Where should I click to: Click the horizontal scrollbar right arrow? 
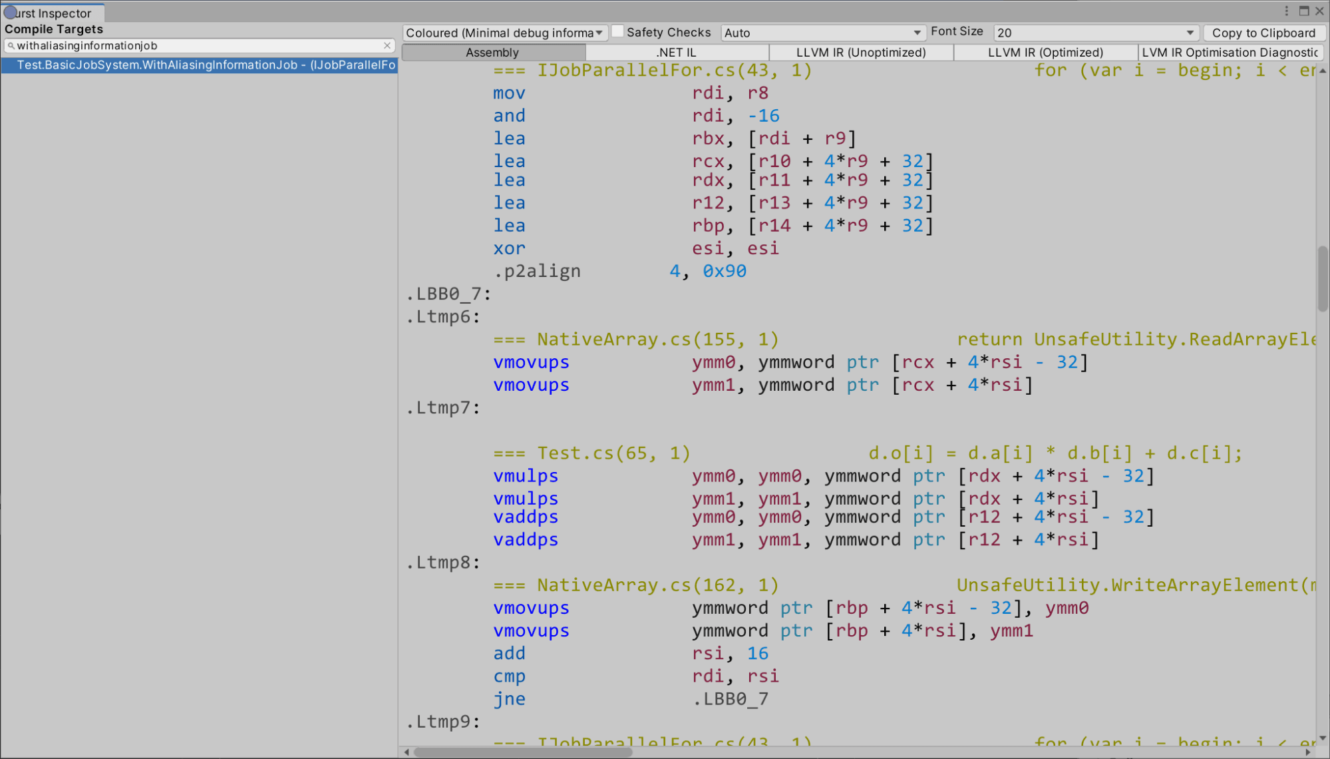tap(1308, 752)
